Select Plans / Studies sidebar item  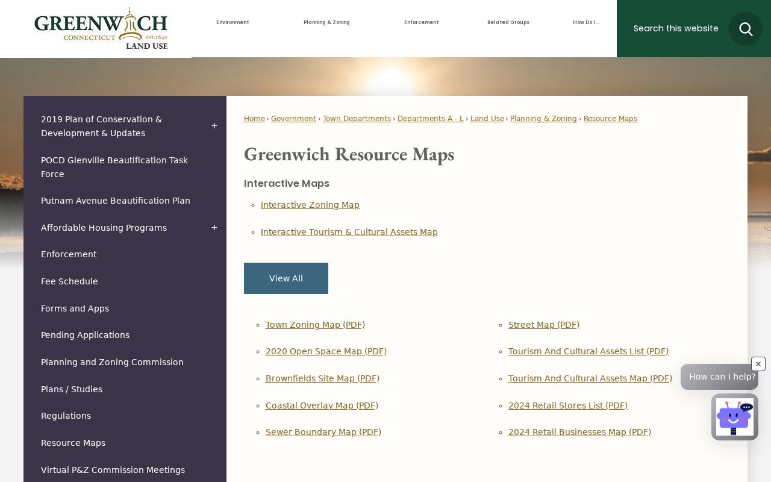pyautogui.click(x=125, y=389)
